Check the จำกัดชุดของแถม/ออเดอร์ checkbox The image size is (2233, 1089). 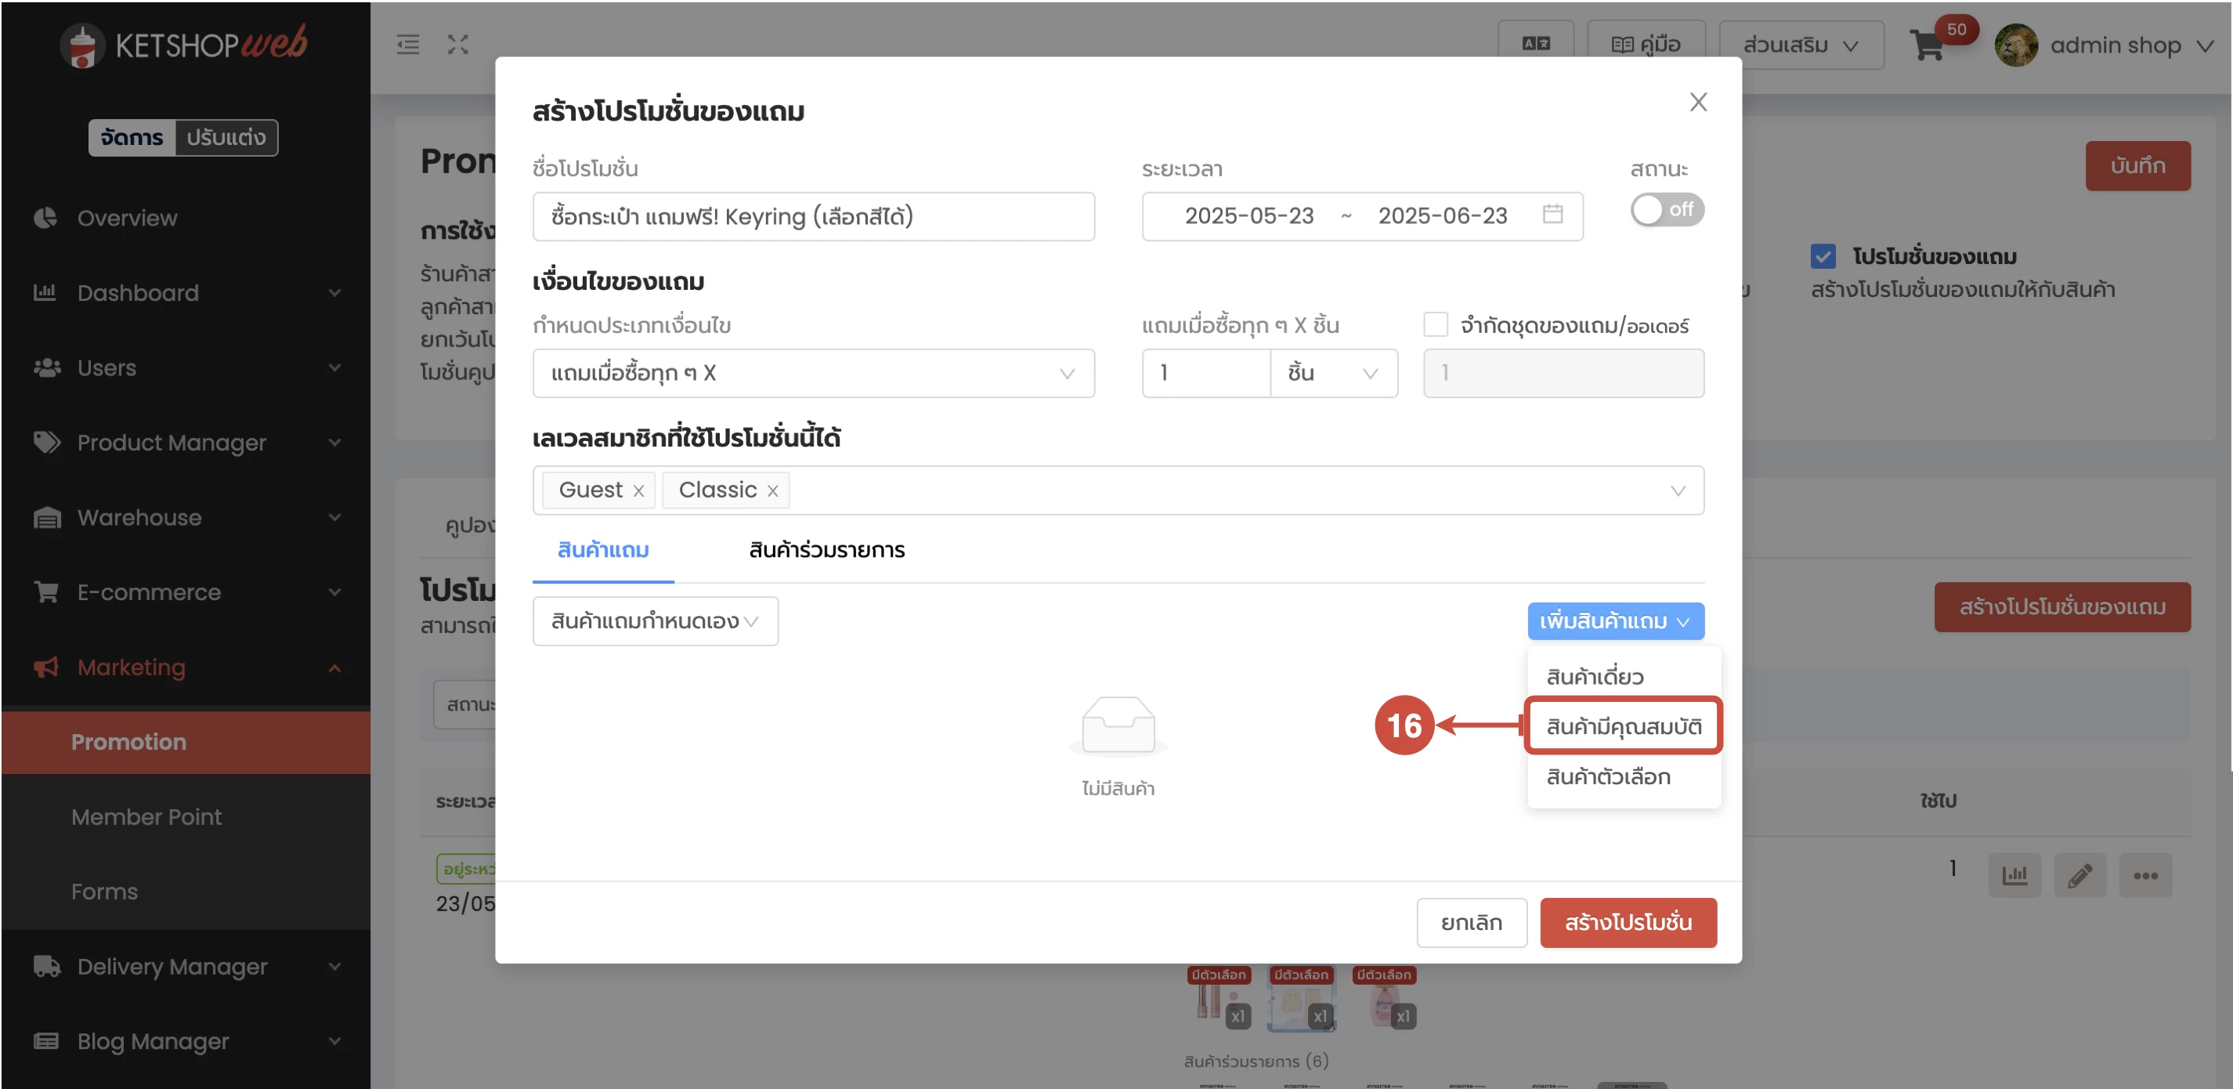[x=1436, y=324]
